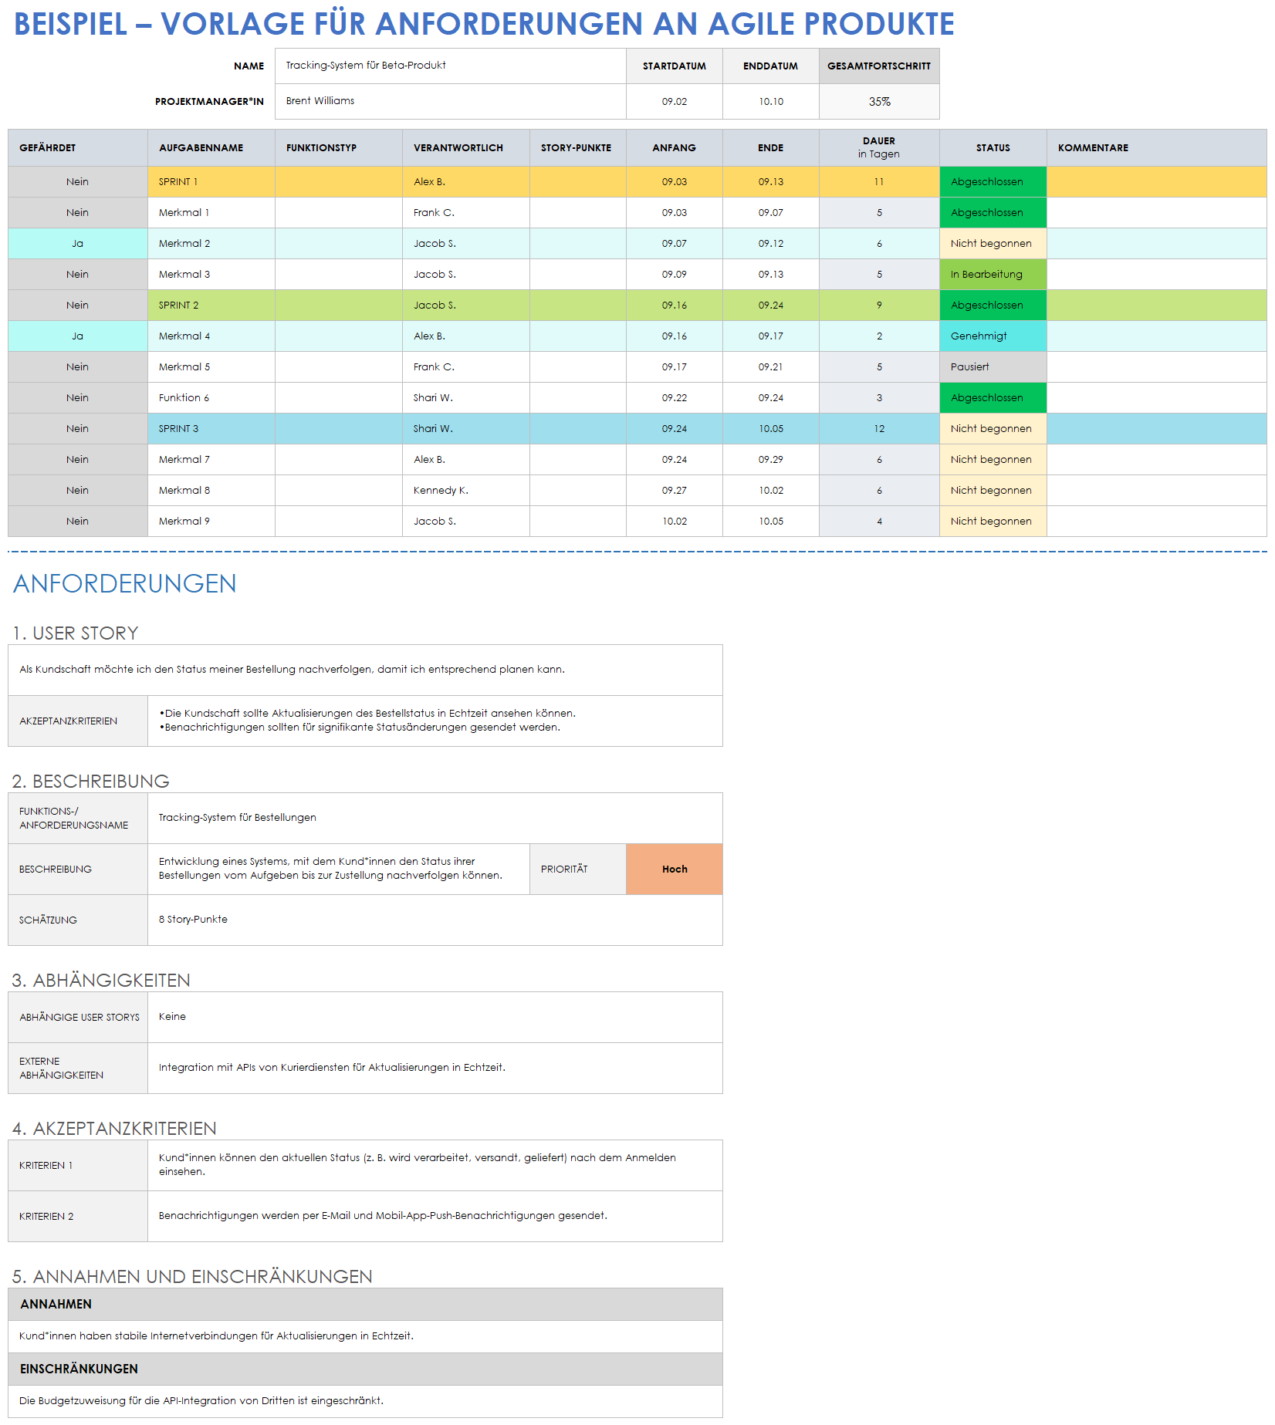Click the STATUS column header

(x=993, y=147)
